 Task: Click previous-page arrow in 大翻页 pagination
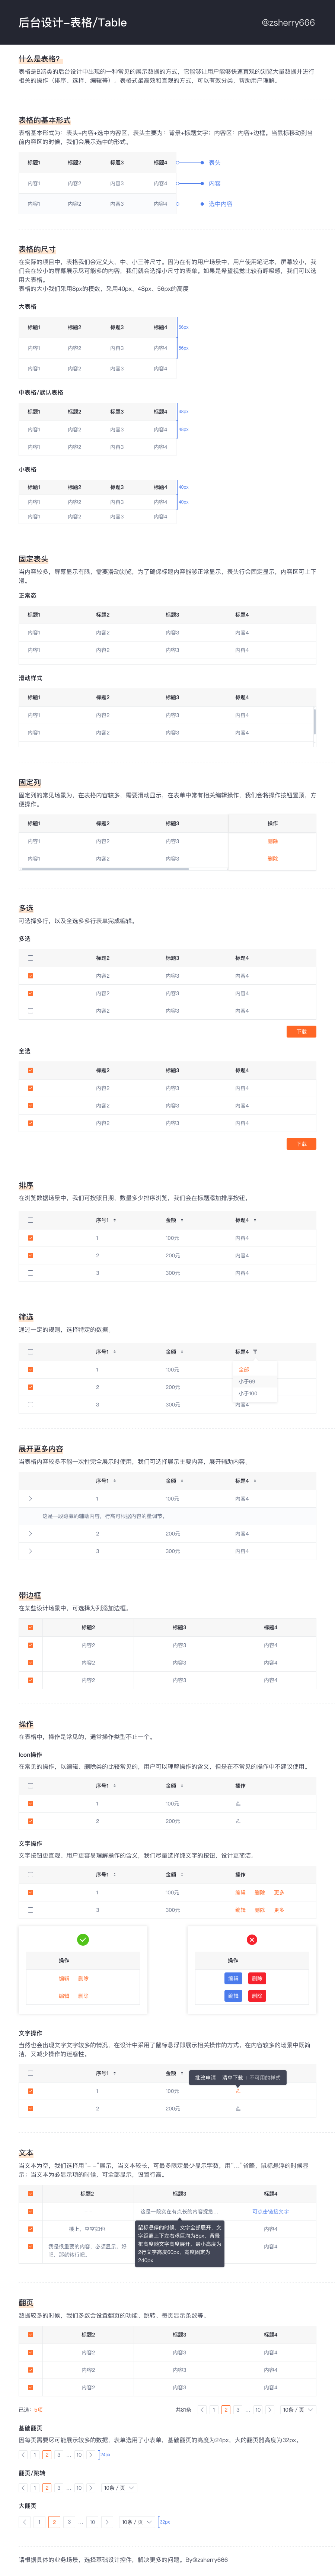click(x=25, y=2522)
